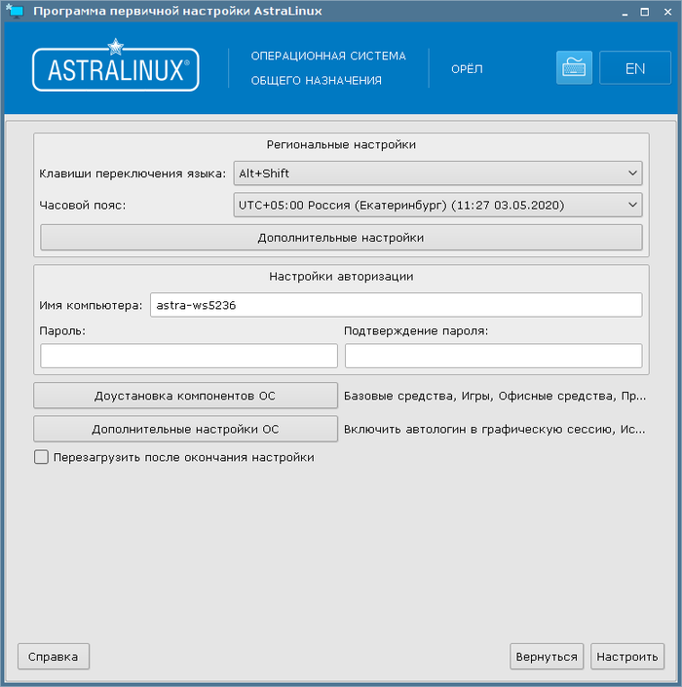Click the Astra Linux logo
682x687 pixels.
click(x=116, y=65)
